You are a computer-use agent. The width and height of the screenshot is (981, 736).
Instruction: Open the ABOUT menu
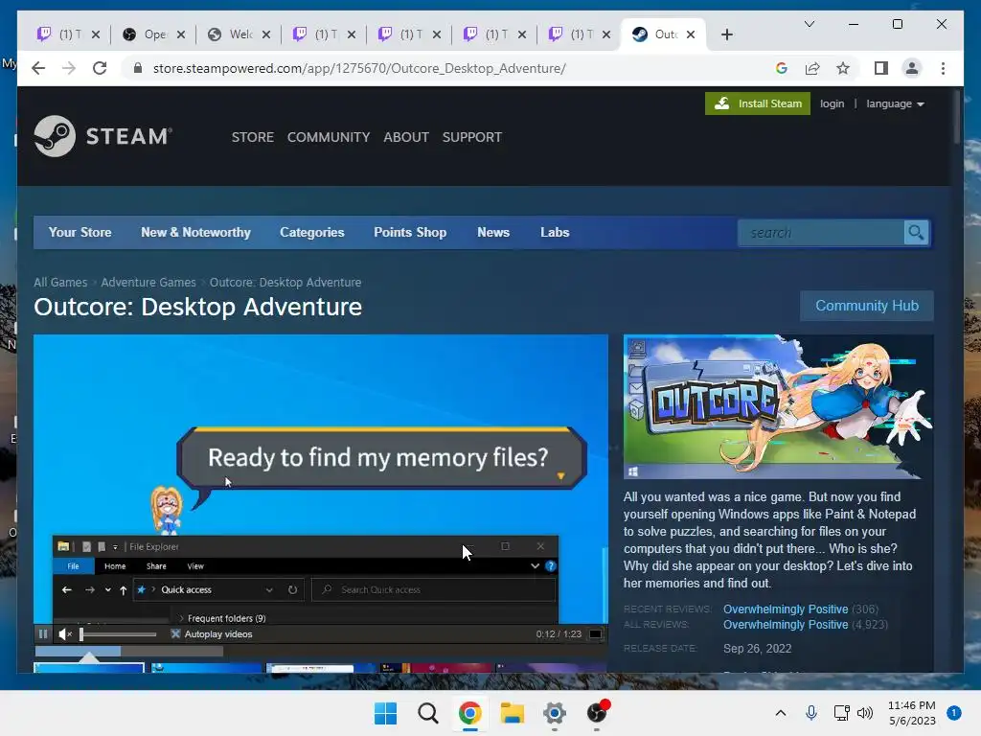406,137
